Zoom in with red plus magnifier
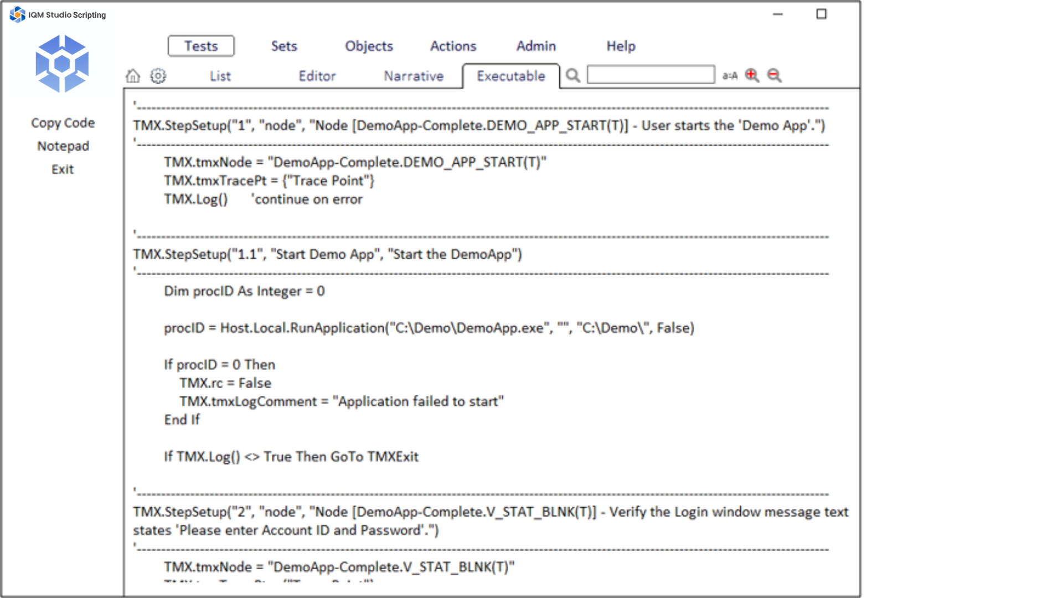Screen dimensions: 1063x598 point(752,75)
